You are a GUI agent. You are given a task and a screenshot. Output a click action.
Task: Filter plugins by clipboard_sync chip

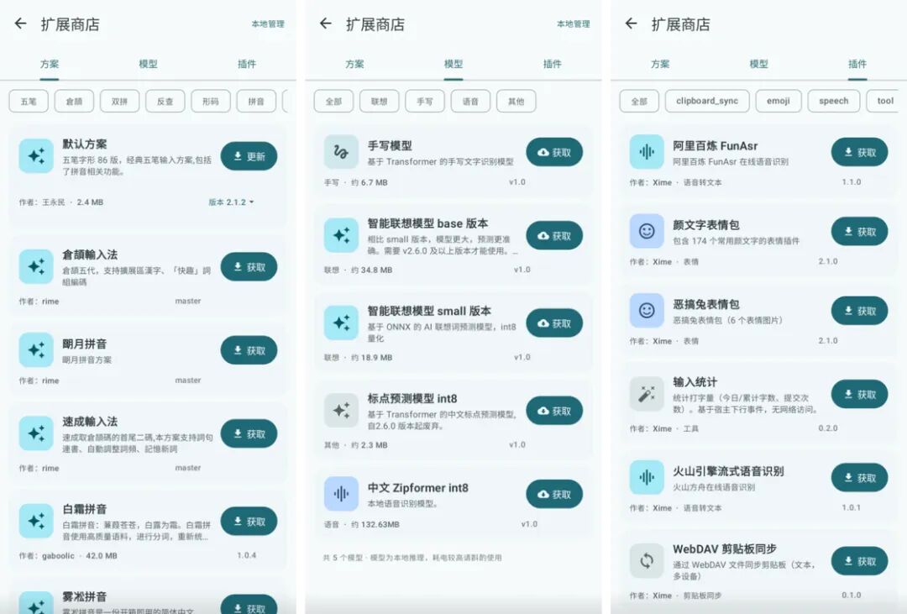point(707,102)
